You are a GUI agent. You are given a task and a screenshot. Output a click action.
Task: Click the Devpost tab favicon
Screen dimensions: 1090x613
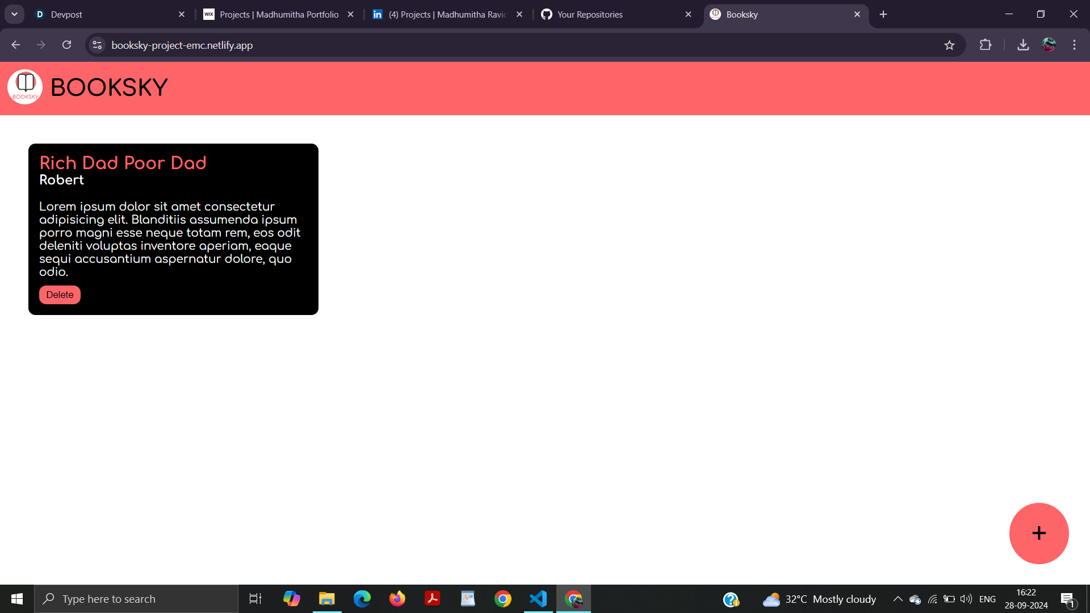tap(39, 14)
